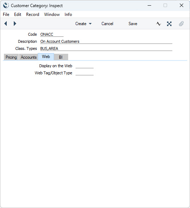Open the Info menu
This screenshot has width=190, height=208.
pos(68,15)
